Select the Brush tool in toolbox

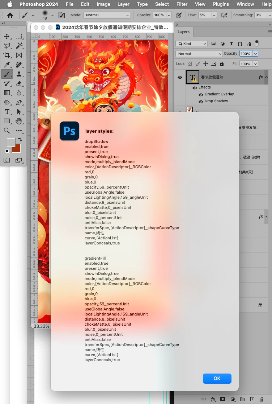click(x=7, y=74)
